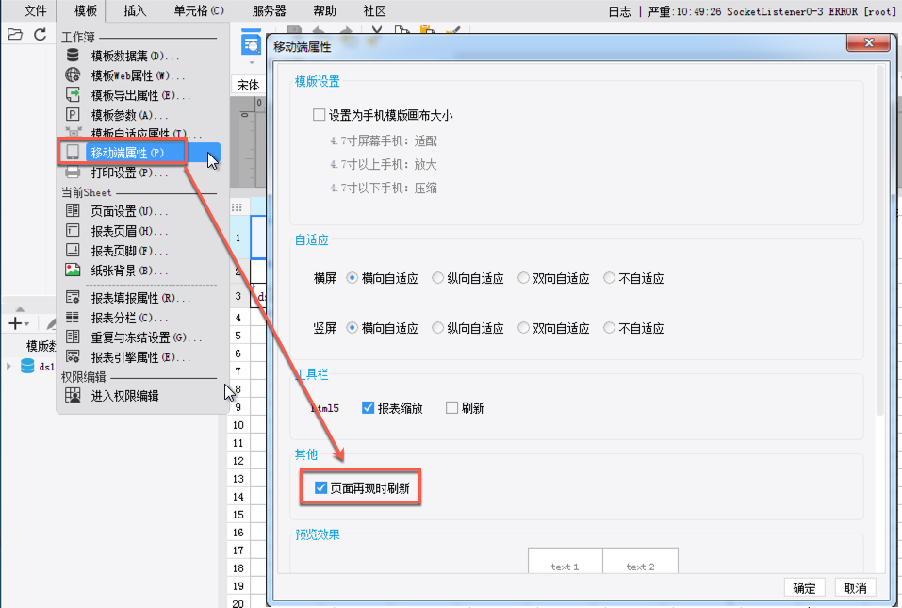The image size is (902, 608).
Task: Click the 取消 button
Action: [856, 588]
